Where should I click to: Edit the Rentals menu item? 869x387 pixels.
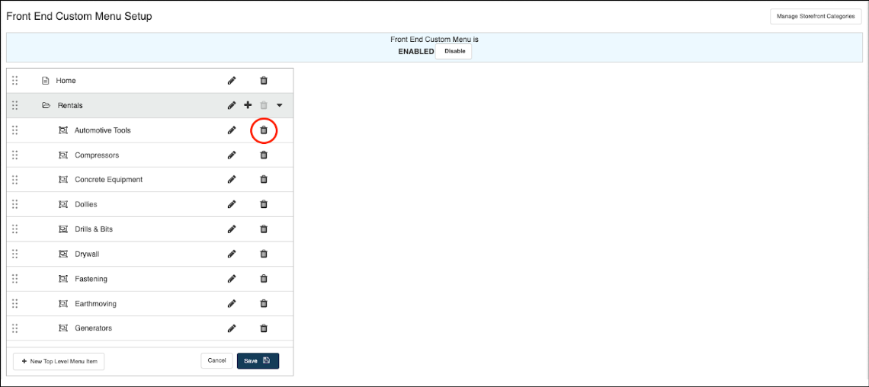point(232,105)
